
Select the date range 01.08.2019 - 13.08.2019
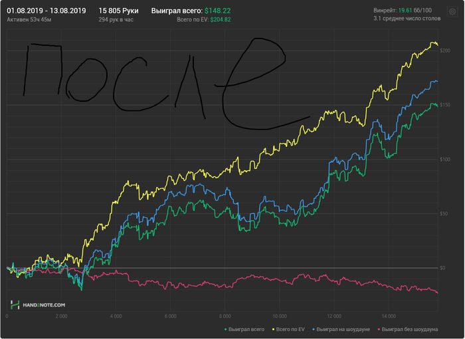click(x=46, y=11)
